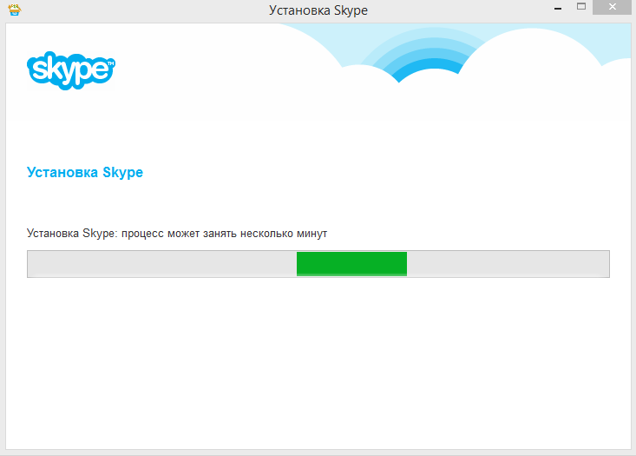Click the Skype cloud logo
The image size is (636, 456).
(x=71, y=70)
